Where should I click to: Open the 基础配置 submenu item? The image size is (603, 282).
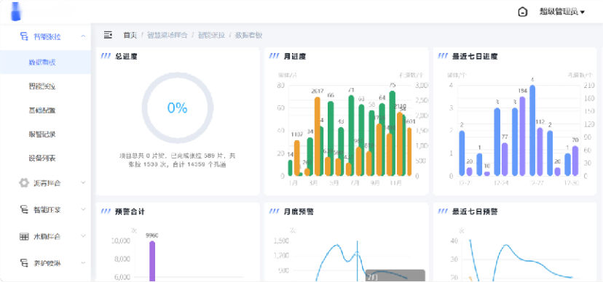click(x=45, y=110)
